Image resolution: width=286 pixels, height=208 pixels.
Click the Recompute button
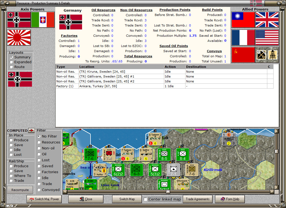click(20, 190)
